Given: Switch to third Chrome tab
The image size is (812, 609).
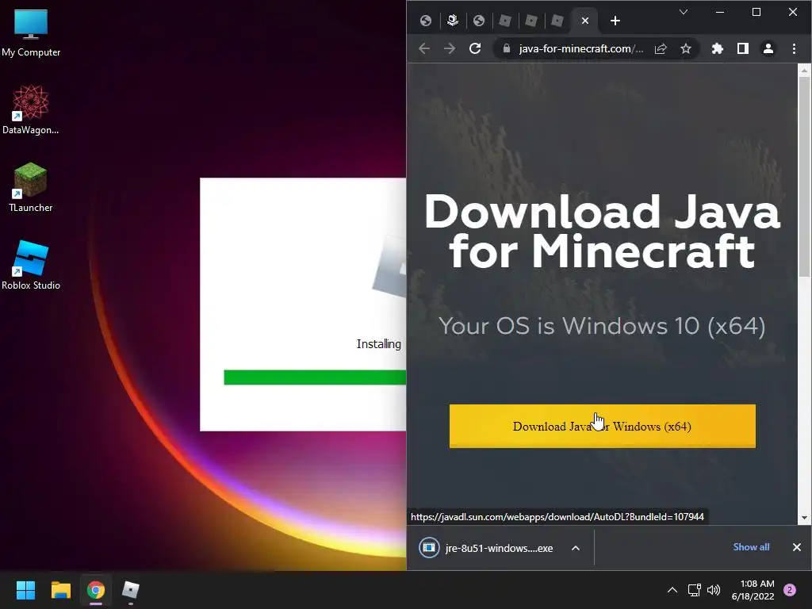Looking at the screenshot, I should point(479,21).
